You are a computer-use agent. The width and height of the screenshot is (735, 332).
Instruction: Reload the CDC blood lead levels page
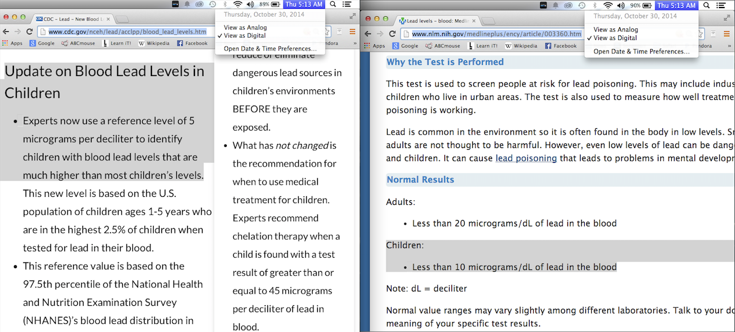[x=29, y=32]
